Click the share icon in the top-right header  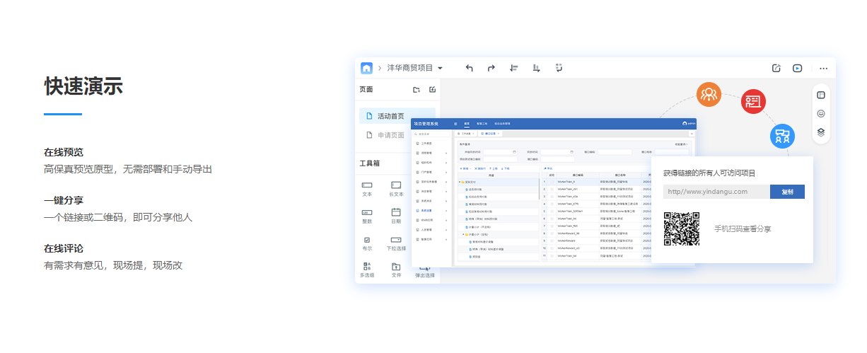tap(776, 69)
